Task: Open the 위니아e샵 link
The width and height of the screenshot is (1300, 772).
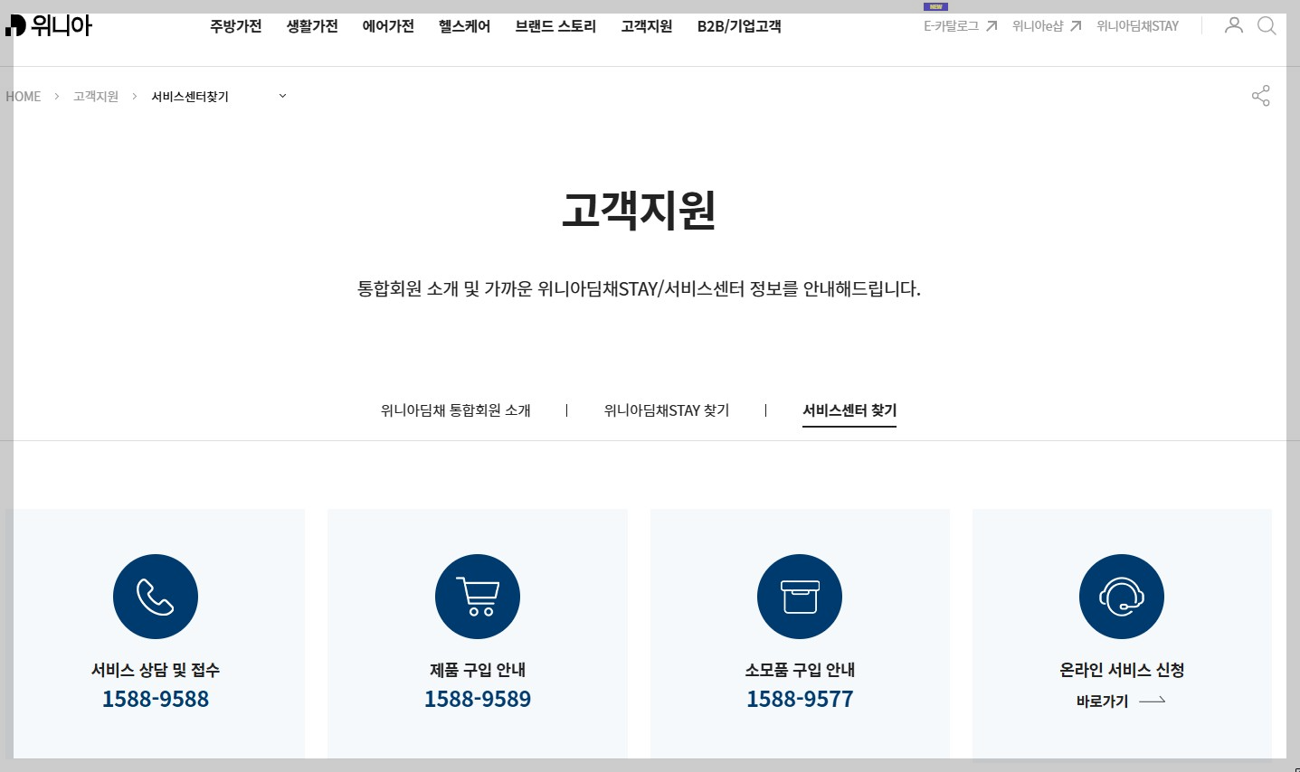Action: (1038, 26)
